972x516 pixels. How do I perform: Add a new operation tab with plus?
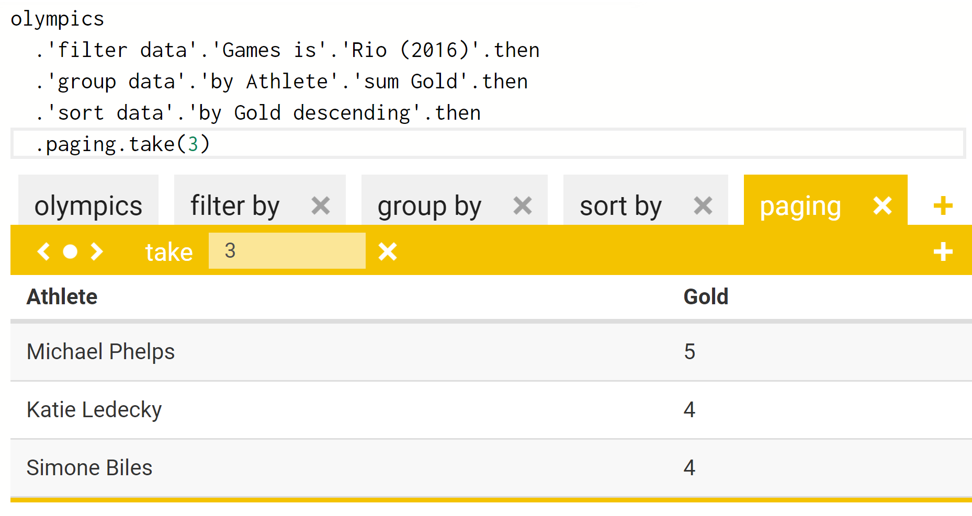point(943,205)
